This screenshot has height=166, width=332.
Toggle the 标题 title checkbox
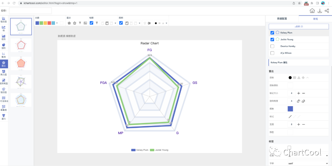tap(92, 23)
